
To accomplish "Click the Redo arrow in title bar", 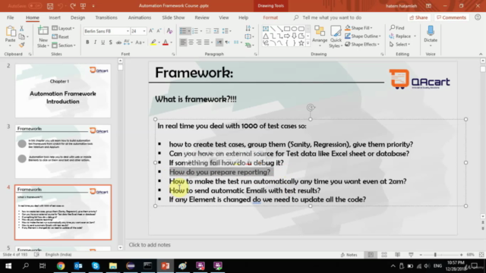I will click(73, 6).
